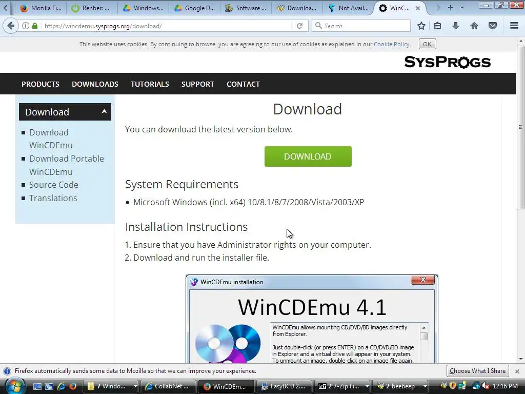Click the green DOWNLOAD button
This screenshot has width=525, height=394.
[x=308, y=156]
